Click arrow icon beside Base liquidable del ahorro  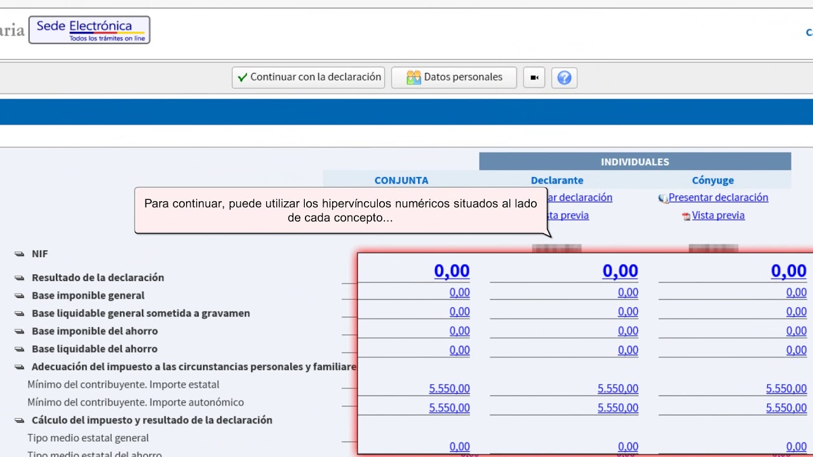tap(20, 349)
